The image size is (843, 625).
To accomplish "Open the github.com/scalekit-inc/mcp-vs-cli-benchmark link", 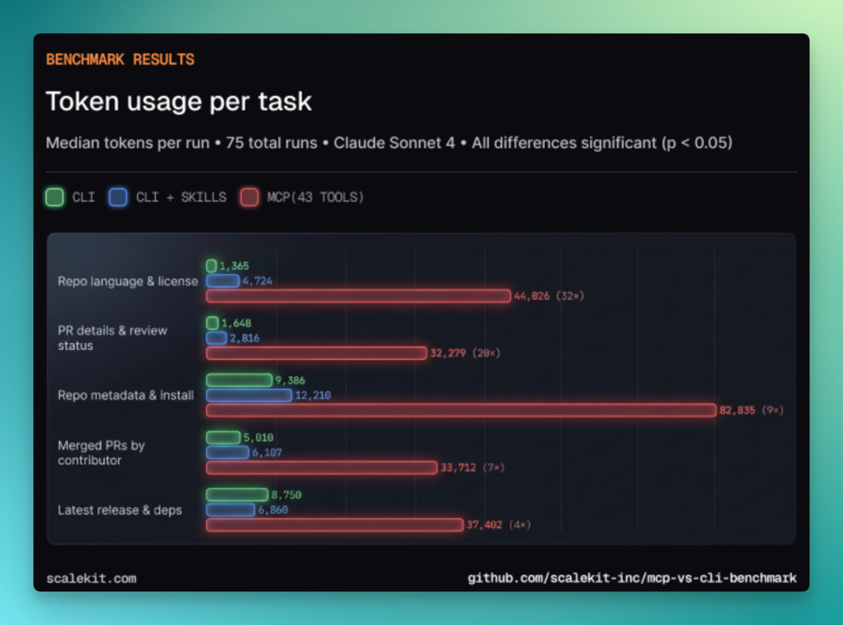I will pyautogui.click(x=631, y=578).
